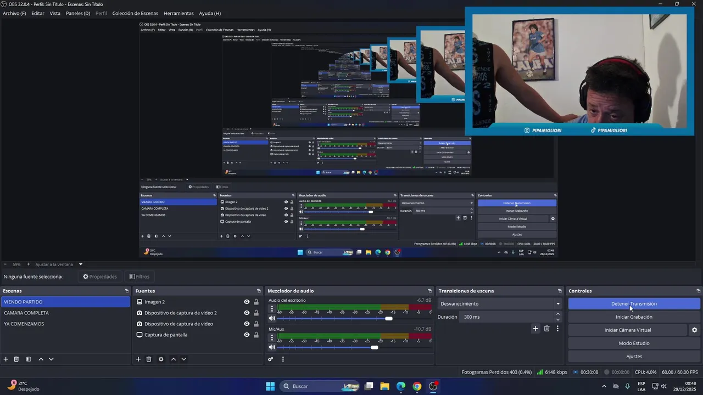Hide the Captura de pantalla source
This screenshot has height=395, width=703.
point(247,335)
